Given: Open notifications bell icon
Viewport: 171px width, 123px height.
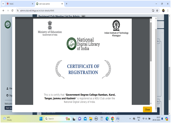Looking at the screenshot, I should (x=162, y=119).
